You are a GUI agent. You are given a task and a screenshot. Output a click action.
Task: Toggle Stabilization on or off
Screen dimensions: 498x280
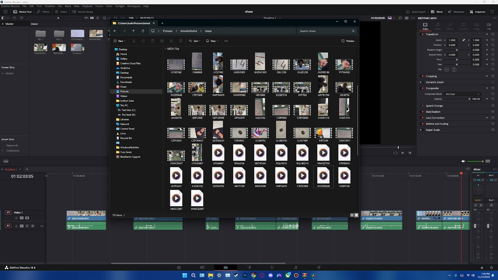tap(422, 112)
